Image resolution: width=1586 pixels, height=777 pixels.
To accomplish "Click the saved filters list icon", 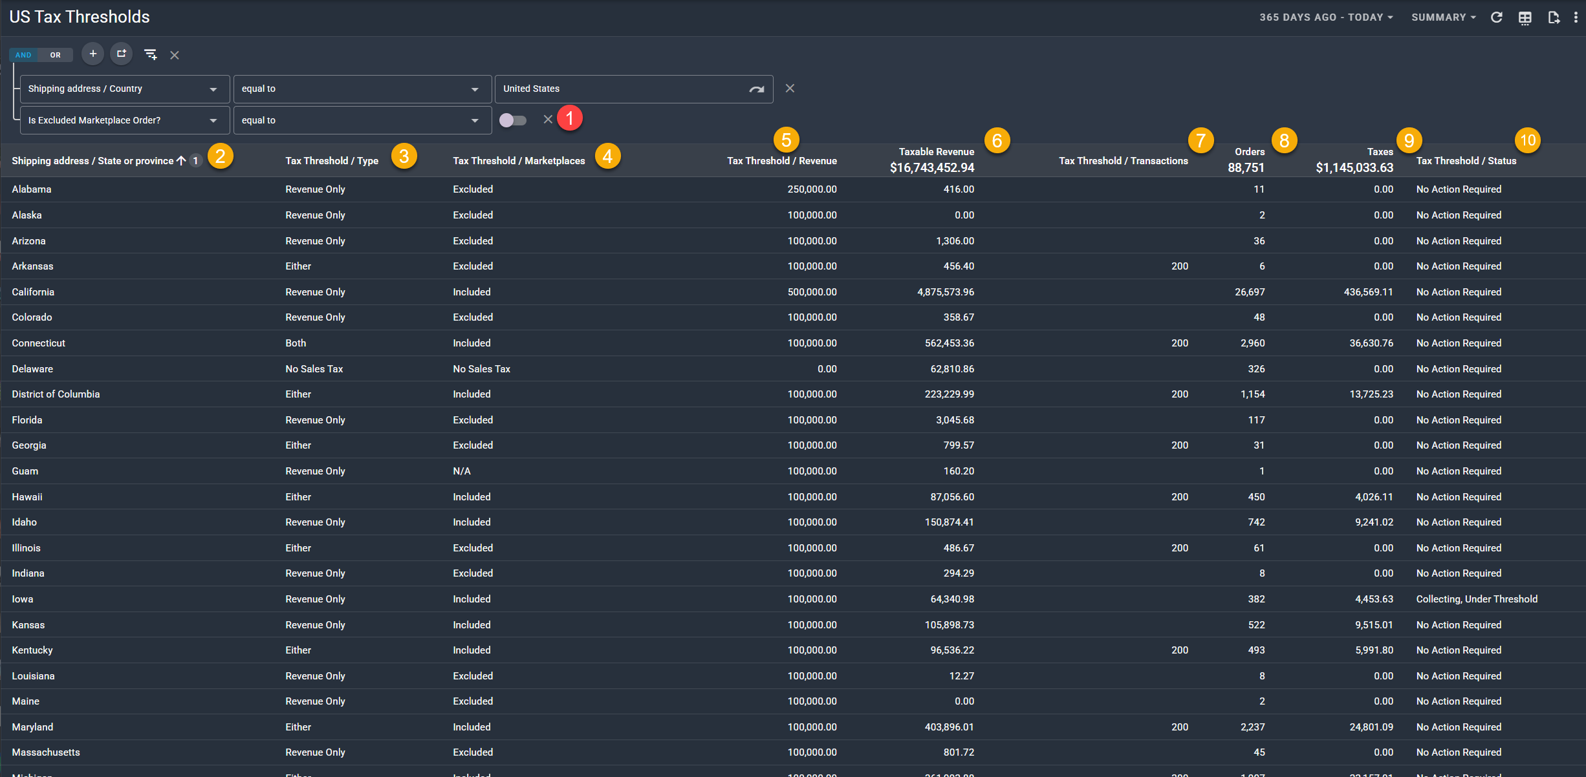I will [x=150, y=55].
